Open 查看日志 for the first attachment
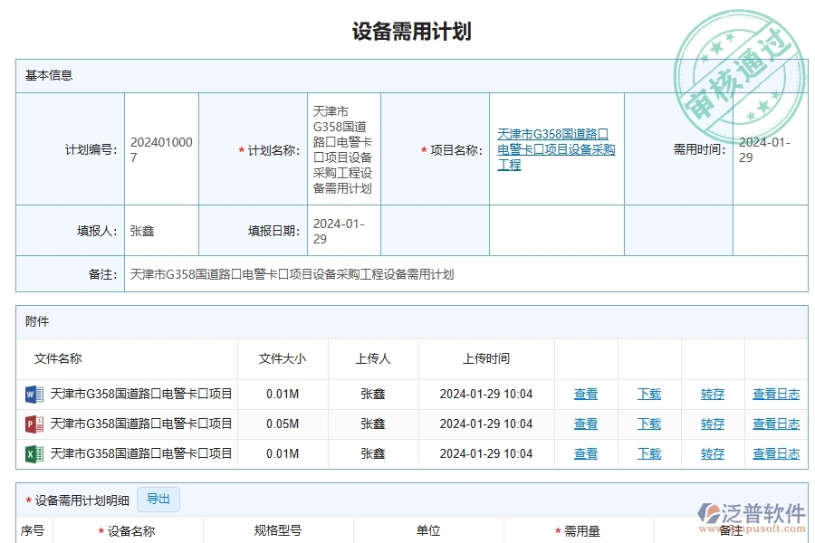This screenshot has width=815, height=543. coord(775,393)
